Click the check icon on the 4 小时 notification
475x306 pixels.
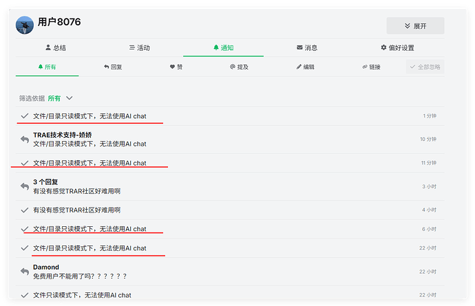25,210
